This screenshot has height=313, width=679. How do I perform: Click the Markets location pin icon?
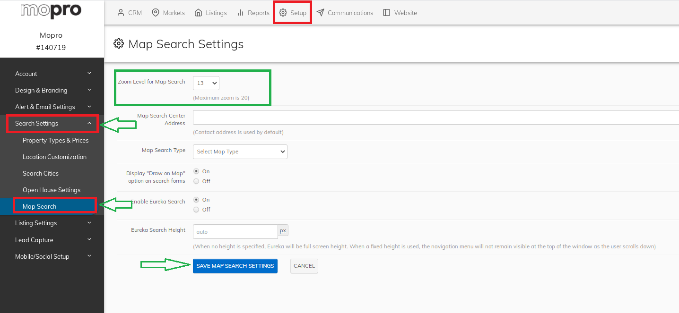155,13
